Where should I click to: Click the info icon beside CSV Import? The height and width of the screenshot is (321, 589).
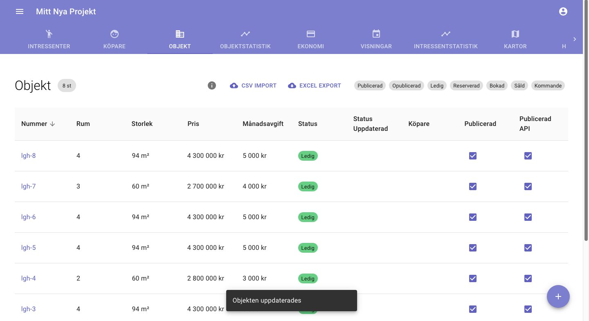click(212, 85)
